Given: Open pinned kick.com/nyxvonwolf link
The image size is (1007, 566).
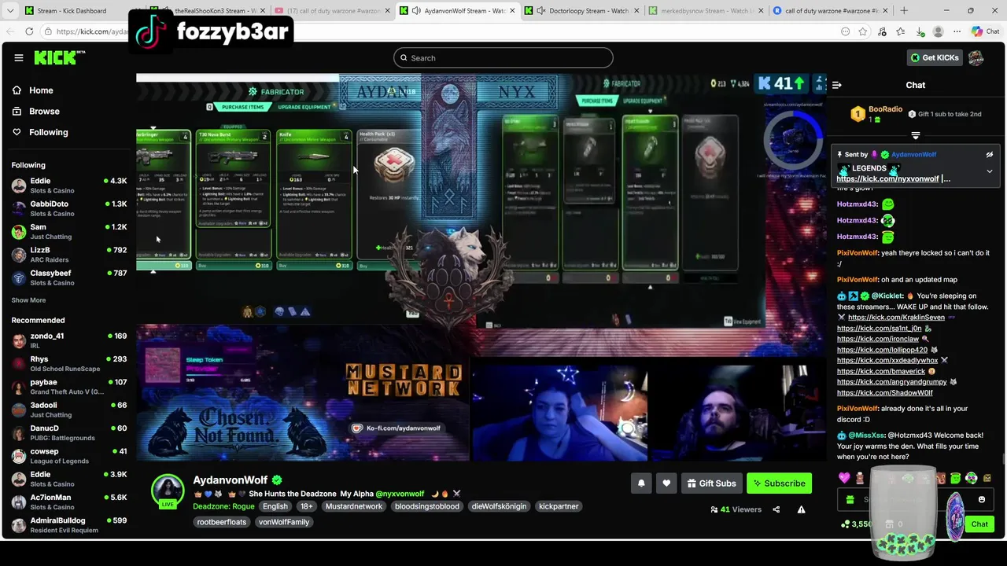Looking at the screenshot, I should click(x=888, y=179).
